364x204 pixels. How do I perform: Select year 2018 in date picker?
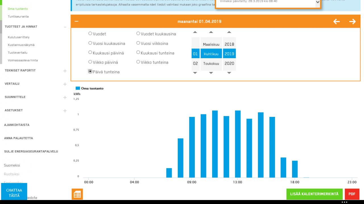[x=229, y=44]
